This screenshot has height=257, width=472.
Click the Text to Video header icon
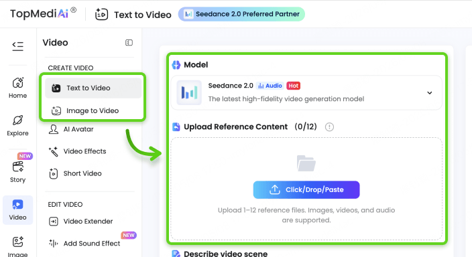(x=101, y=15)
